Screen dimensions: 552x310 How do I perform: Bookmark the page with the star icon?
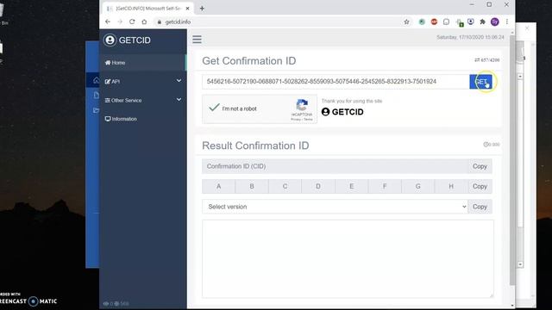pos(406,22)
